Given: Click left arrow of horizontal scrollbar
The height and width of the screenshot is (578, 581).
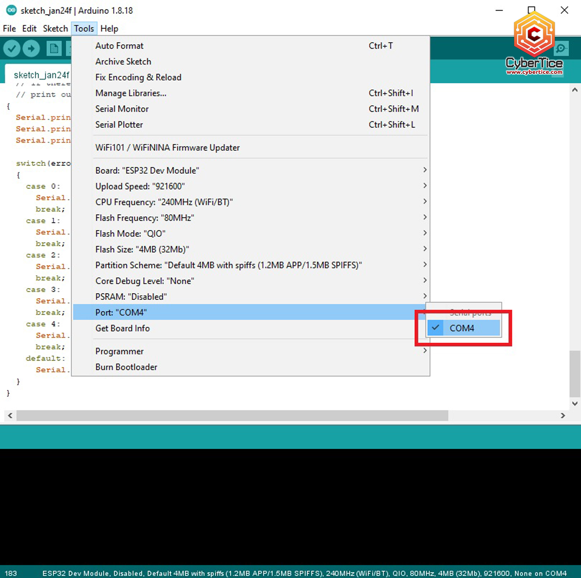Looking at the screenshot, I should [10, 415].
